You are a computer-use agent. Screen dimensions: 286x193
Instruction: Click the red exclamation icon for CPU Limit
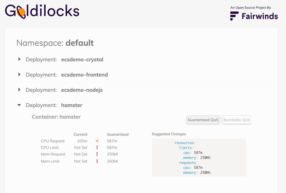[97, 148]
